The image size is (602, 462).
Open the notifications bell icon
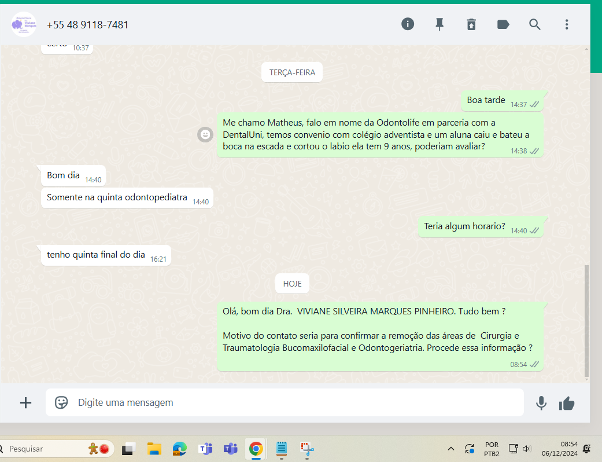click(586, 449)
